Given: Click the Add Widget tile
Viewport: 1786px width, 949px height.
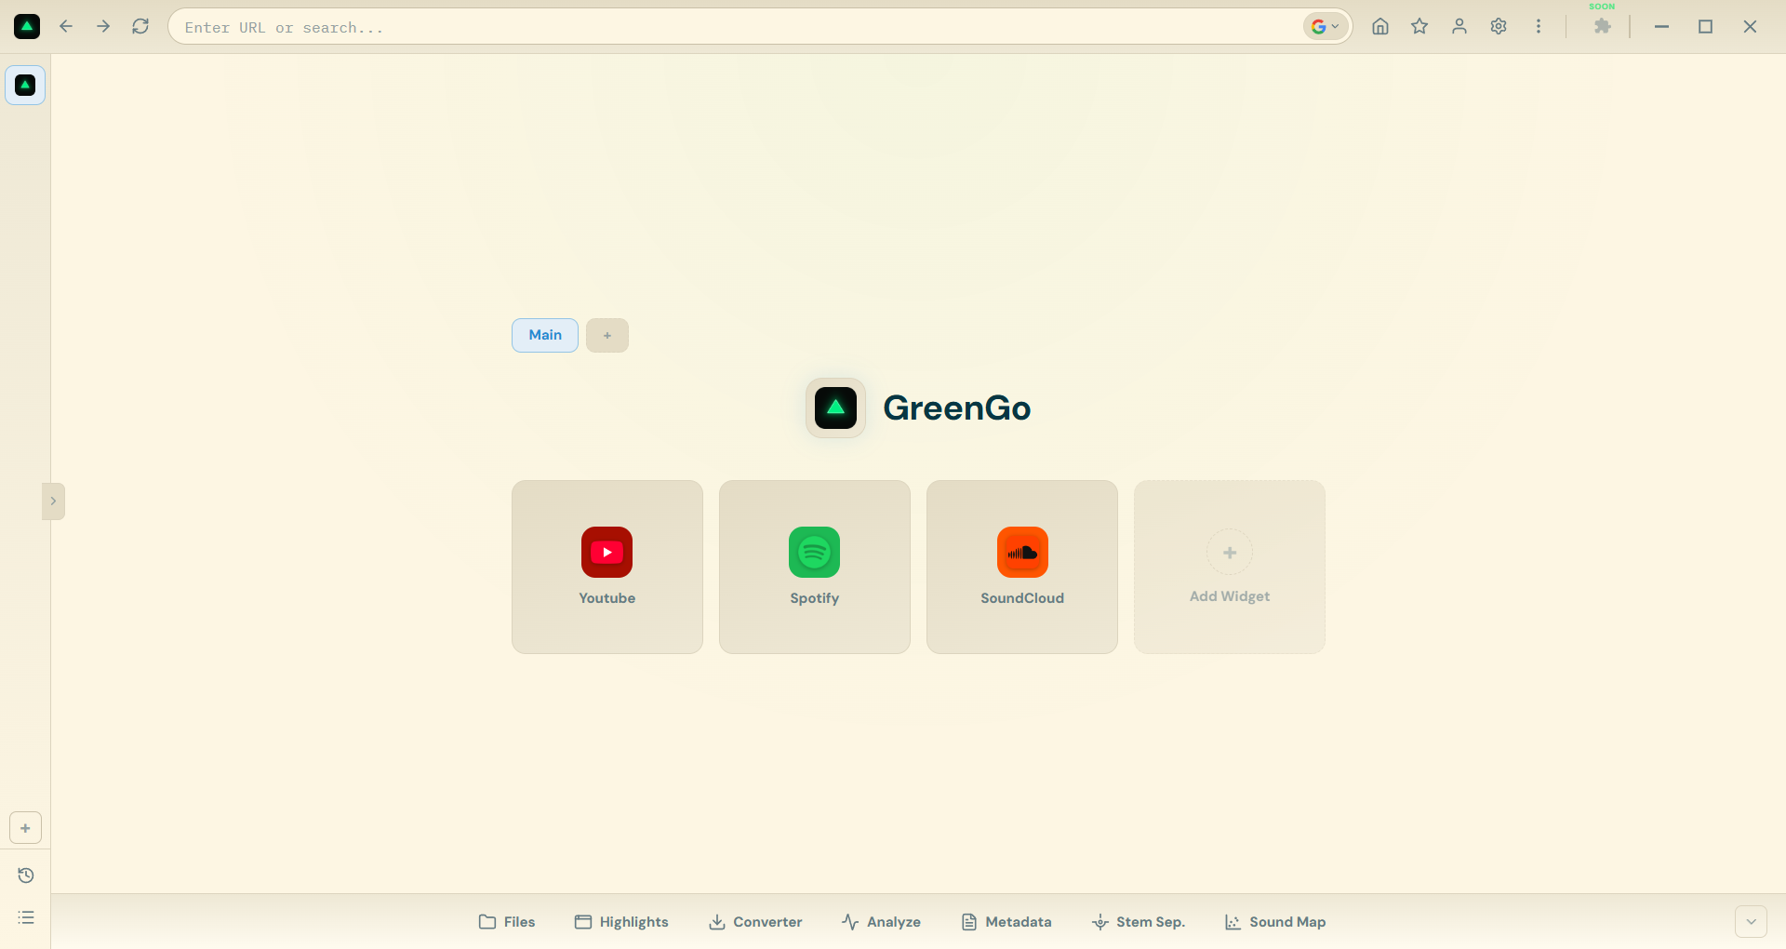Looking at the screenshot, I should point(1230,567).
